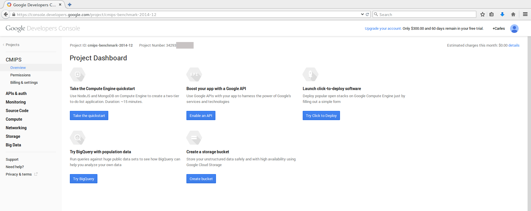Click the address bar URL
Image resolution: width=531 pixels, height=211 pixels.
86,15
